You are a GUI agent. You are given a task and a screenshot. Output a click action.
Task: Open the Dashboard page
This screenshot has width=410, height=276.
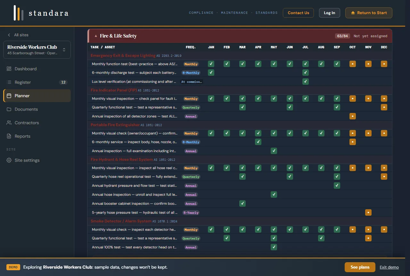point(37,69)
